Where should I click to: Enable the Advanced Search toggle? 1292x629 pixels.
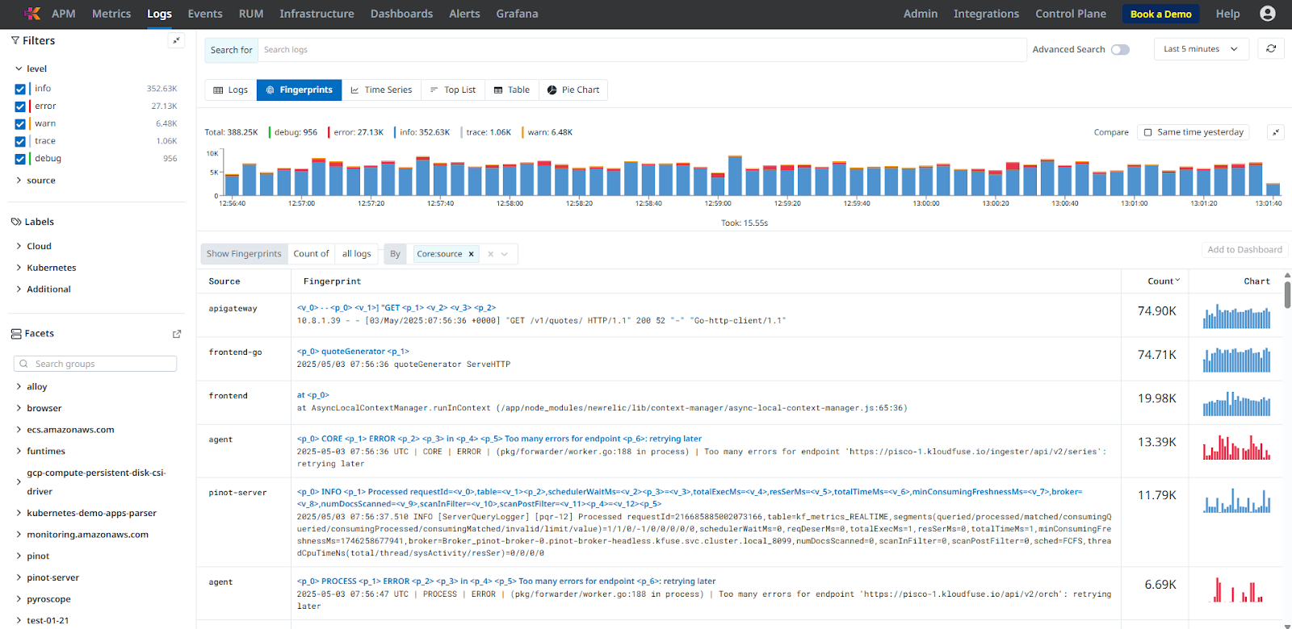click(x=1120, y=50)
